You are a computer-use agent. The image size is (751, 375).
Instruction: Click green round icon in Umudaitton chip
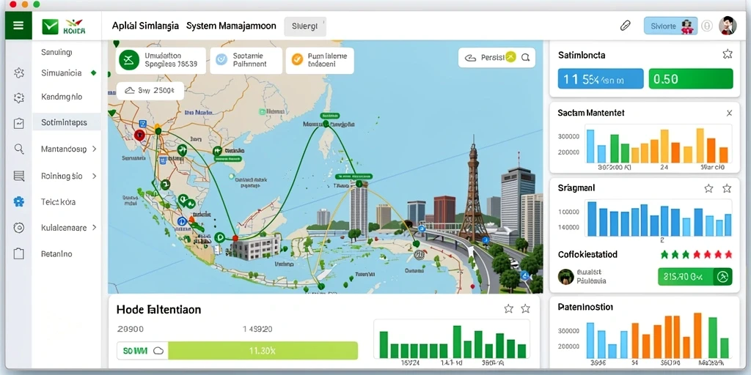pyautogui.click(x=129, y=60)
